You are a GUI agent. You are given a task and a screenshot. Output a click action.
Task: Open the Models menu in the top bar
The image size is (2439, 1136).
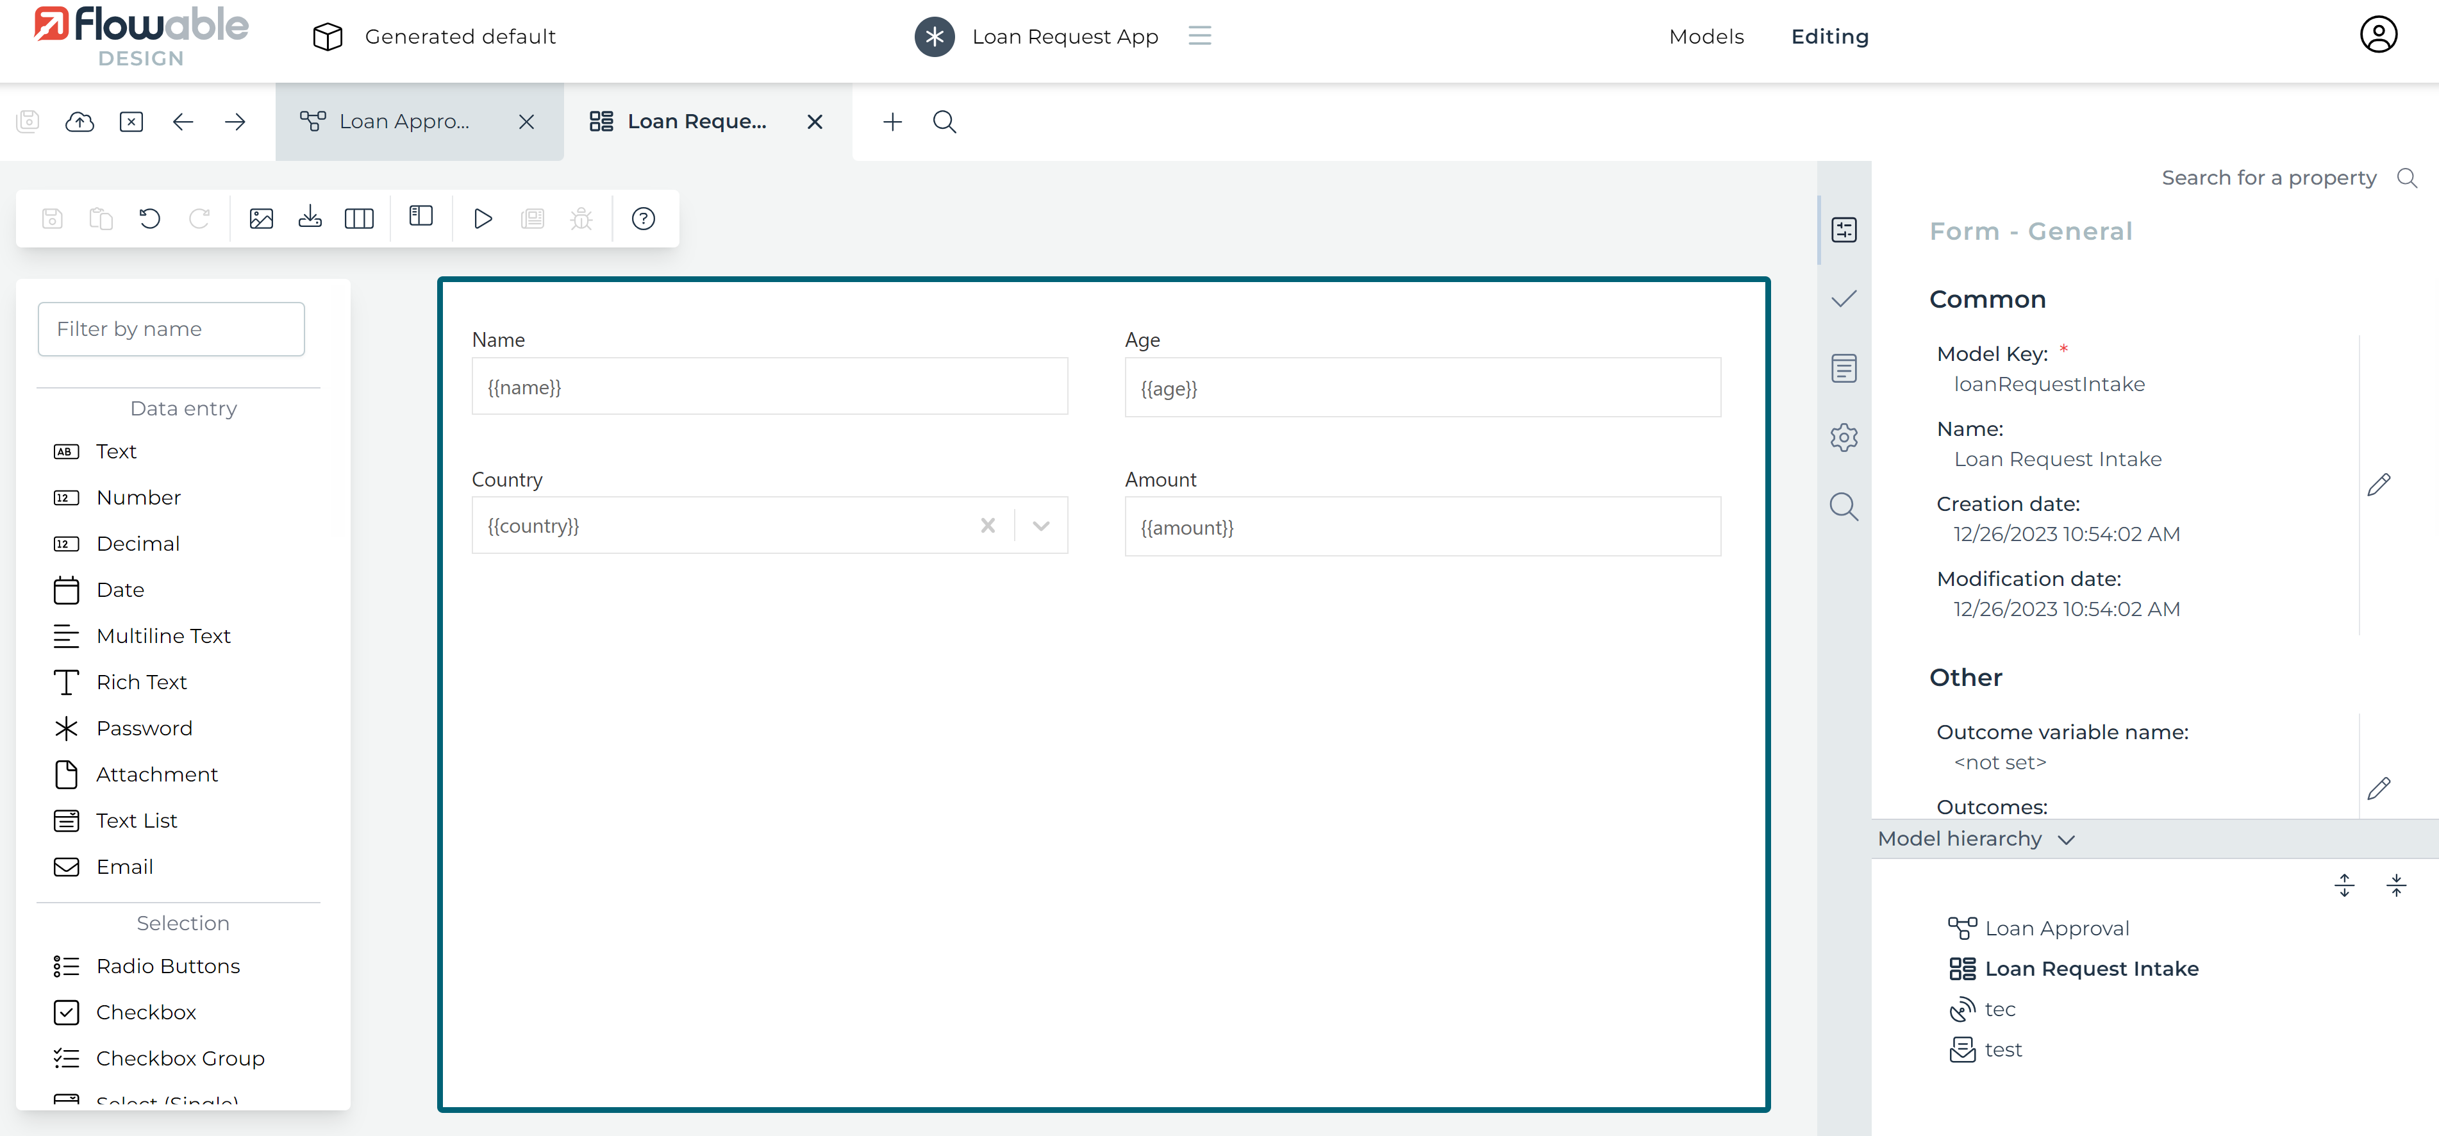1706,36
